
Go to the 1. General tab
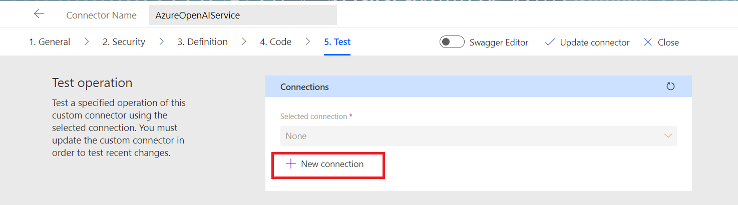[50, 42]
